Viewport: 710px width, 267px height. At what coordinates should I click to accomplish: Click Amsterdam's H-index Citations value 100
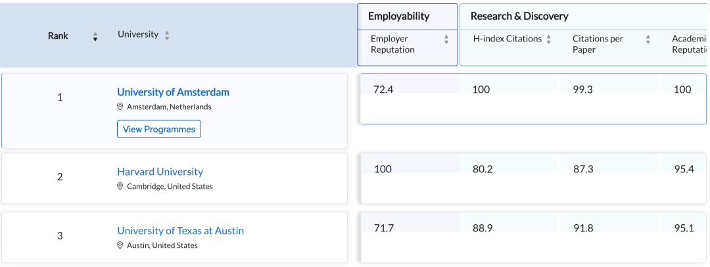coord(481,89)
